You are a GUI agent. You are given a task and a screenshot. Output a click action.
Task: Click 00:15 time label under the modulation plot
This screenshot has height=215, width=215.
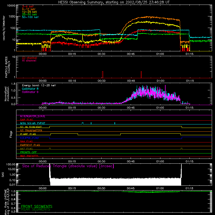(x=72, y=108)
